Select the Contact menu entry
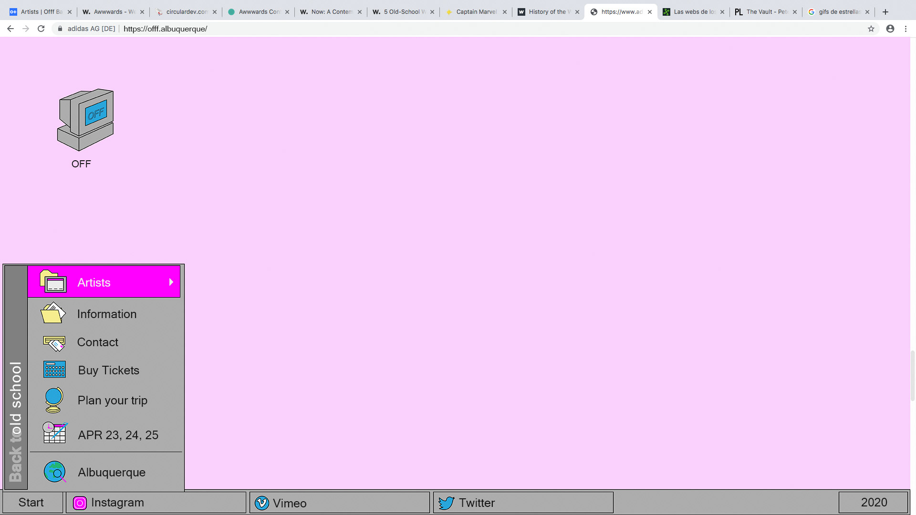The height and width of the screenshot is (515, 916). click(97, 342)
